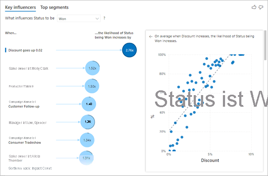Select the 1.34x Consumer Tradeshow bubble

coord(87,140)
